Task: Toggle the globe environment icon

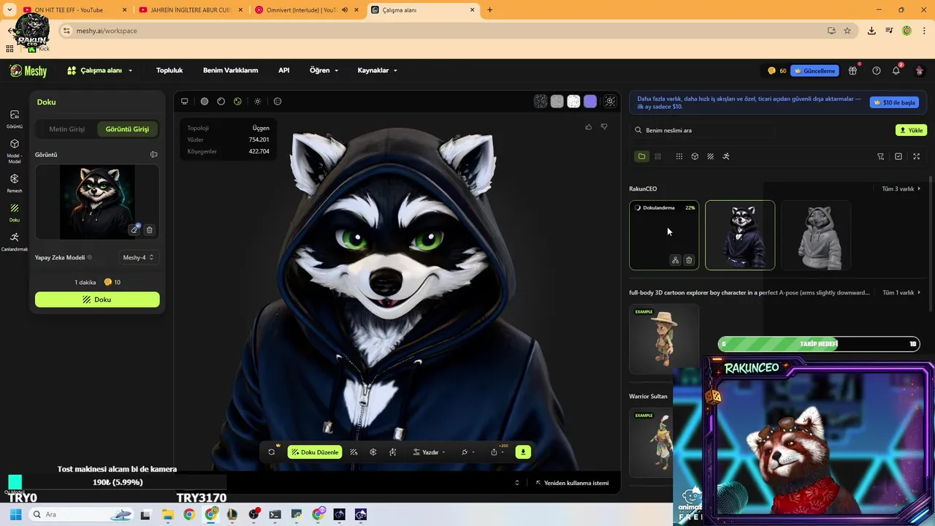Action: point(278,102)
